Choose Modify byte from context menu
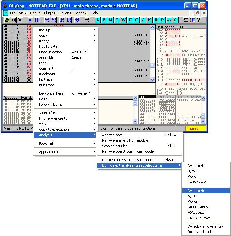This screenshot has height=236, width=231. (65, 46)
